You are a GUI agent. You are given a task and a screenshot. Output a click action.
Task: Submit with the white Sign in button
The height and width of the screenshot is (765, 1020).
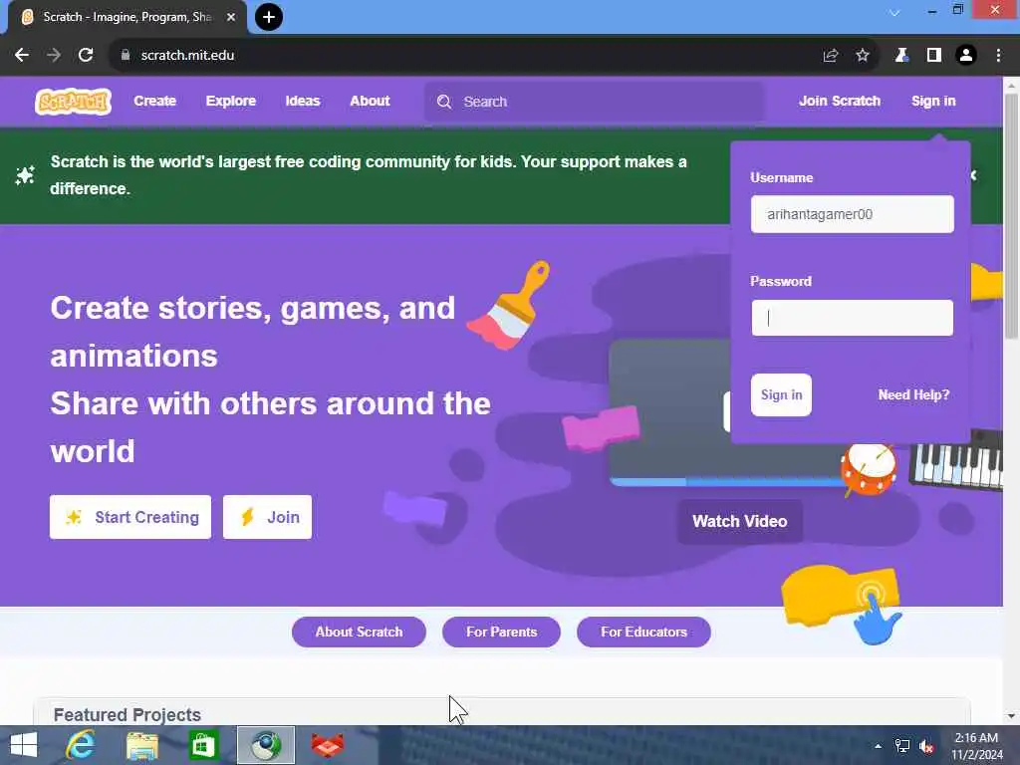click(781, 394)
